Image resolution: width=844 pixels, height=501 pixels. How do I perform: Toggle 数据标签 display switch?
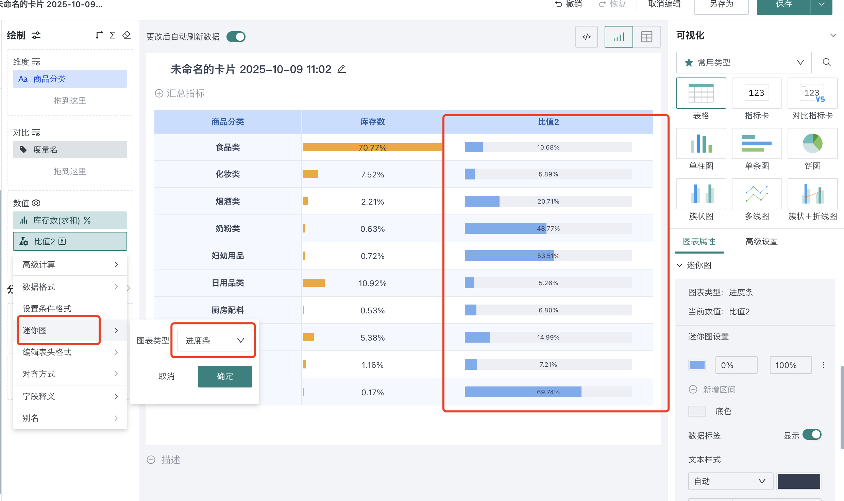[x=812, y=435]
